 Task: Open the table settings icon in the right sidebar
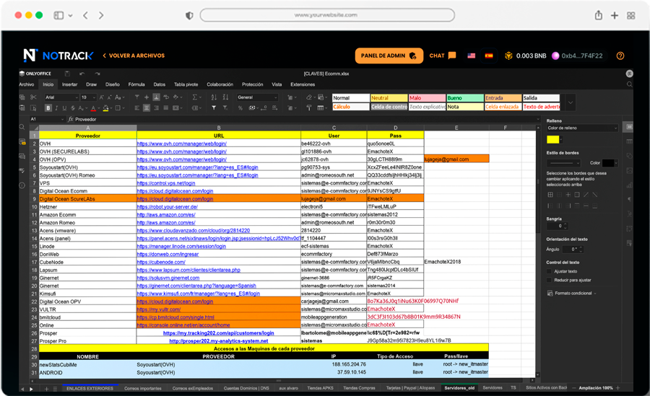629,141
